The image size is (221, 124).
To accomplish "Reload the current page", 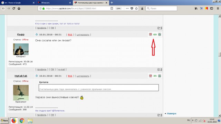I will click(x=14, y=8).
